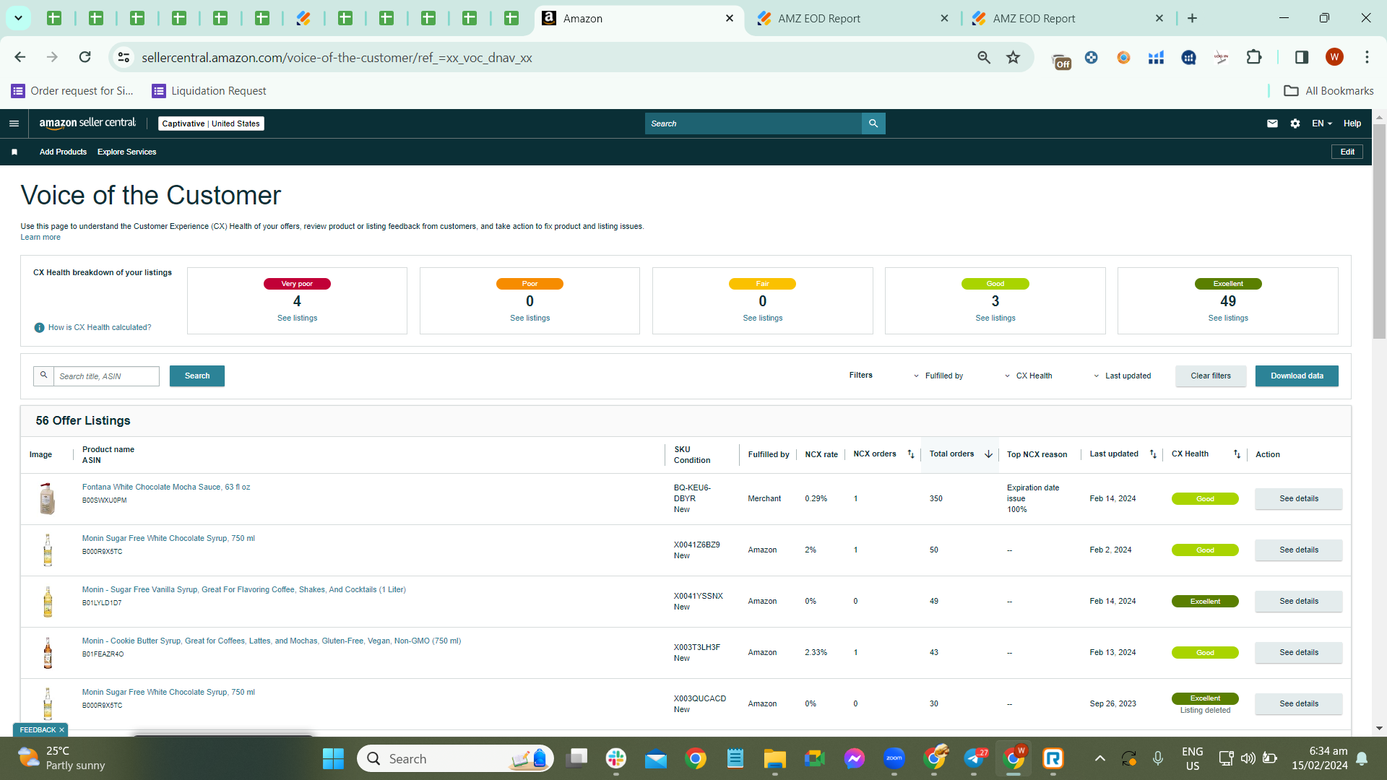The height and width of the screenshot is (780, 1387).
Task: Open the weather widget showing 25°C
Action: point(61,758)
